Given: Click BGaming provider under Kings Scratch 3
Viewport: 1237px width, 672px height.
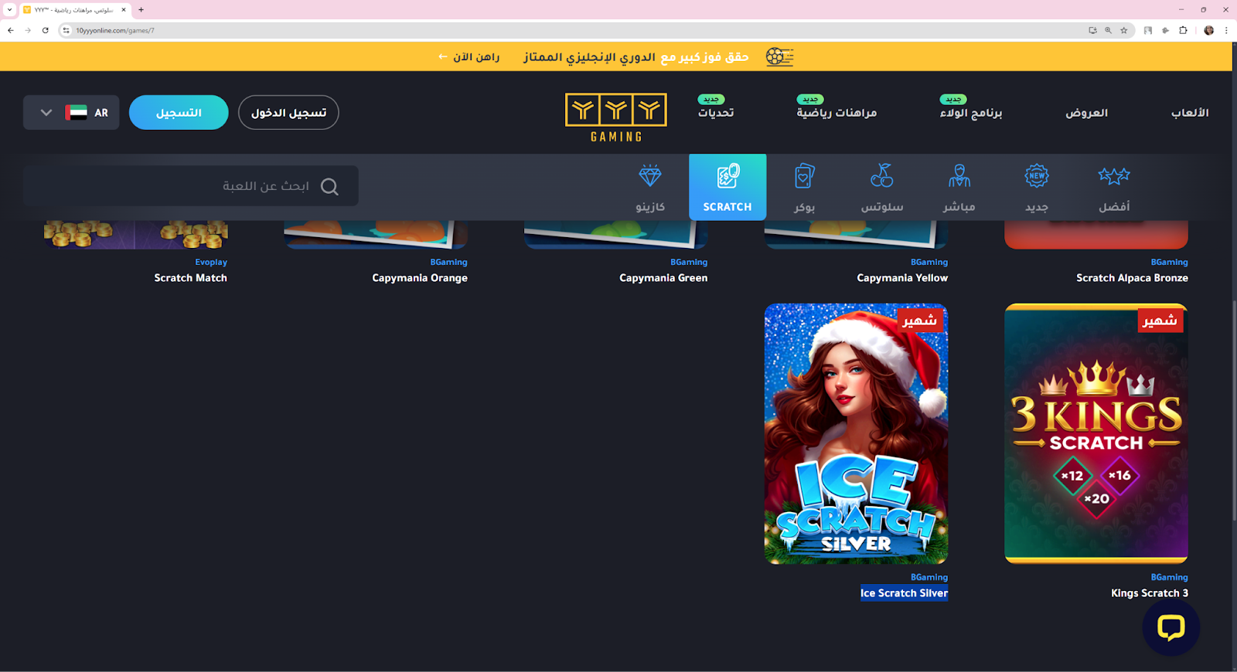Looking at the screenshot, I should [x=1169, y=577].
